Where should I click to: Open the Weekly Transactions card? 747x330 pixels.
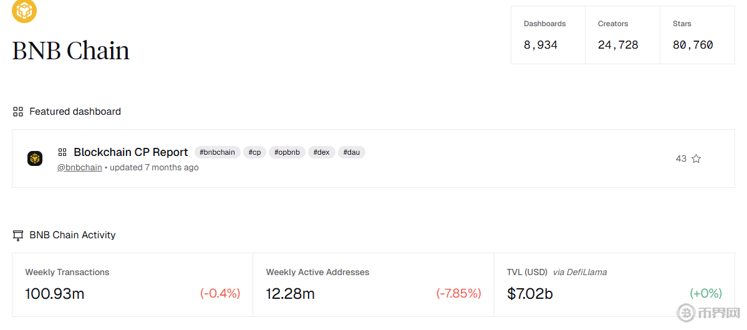pyautogui.click(x=132, y=284)
